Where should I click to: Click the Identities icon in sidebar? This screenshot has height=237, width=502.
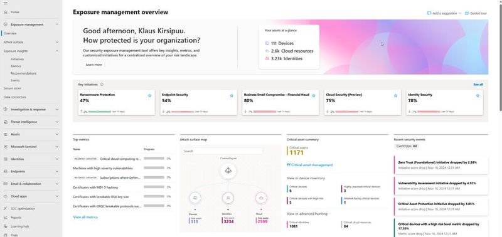coord(6,159)
